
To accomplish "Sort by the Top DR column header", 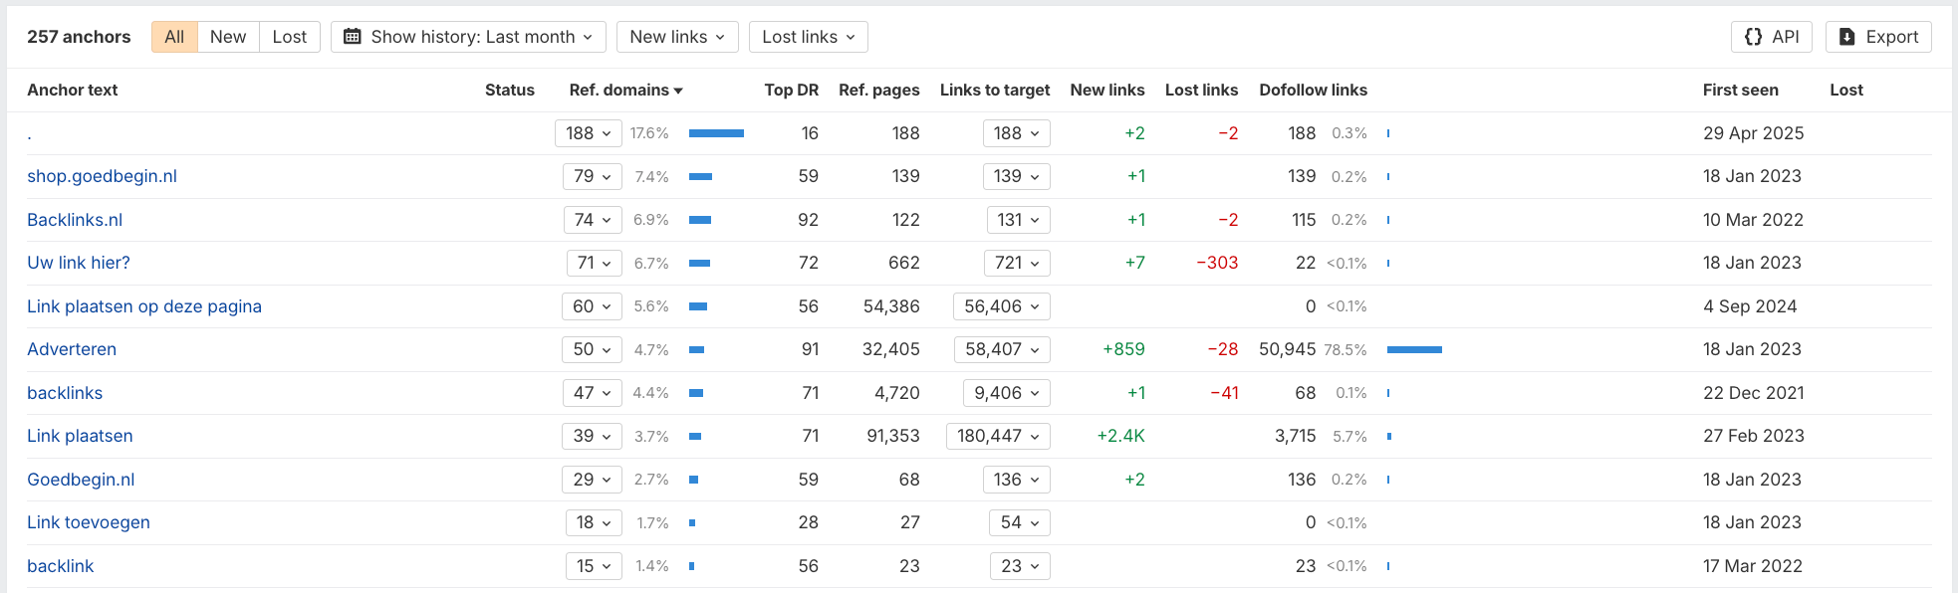I will [791, 90].
